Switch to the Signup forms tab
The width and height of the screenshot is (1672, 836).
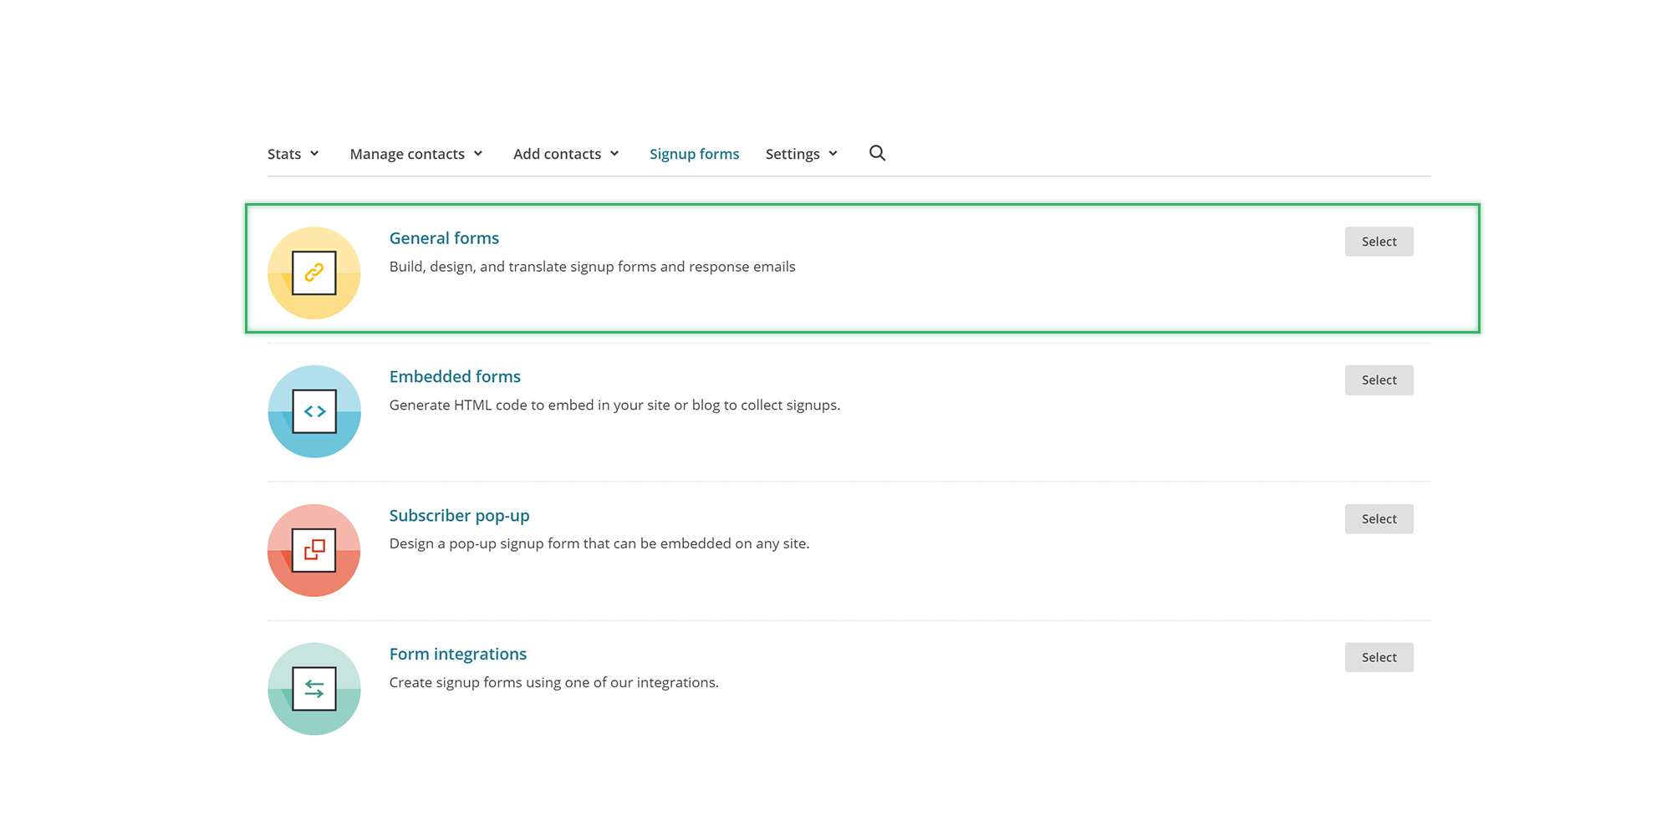(x=694, y=154)
